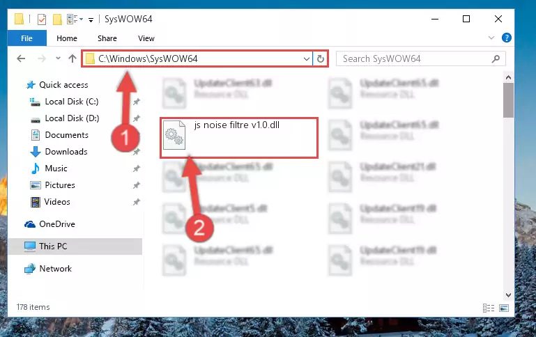This screenshot has height=337, width=536.
Task: Select This PC in navigation pane
Action: (53, 246)
